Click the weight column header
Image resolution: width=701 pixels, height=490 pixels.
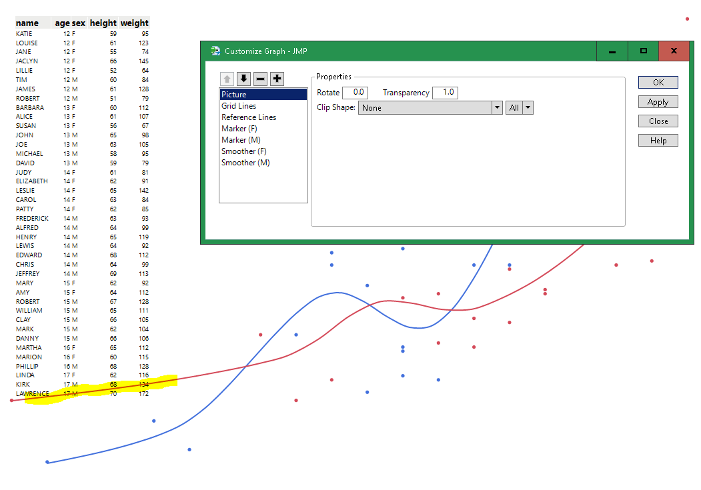click(134, 23)
